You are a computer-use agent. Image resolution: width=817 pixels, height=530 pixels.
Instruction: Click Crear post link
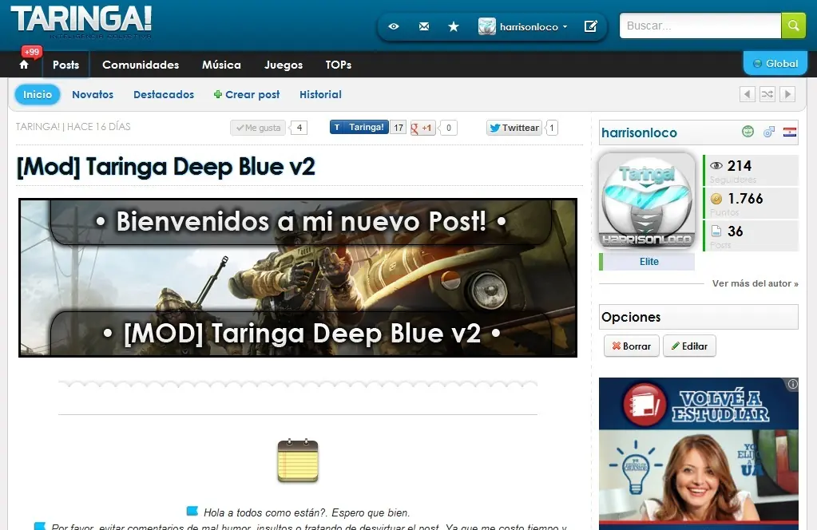pos(247,94)
